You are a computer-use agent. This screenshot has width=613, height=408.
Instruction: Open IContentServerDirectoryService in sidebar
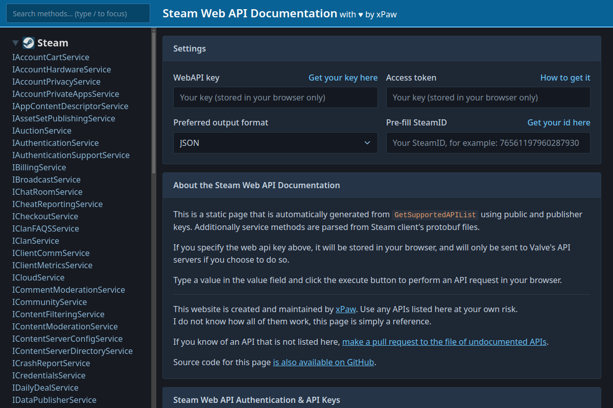coord(73,351)
